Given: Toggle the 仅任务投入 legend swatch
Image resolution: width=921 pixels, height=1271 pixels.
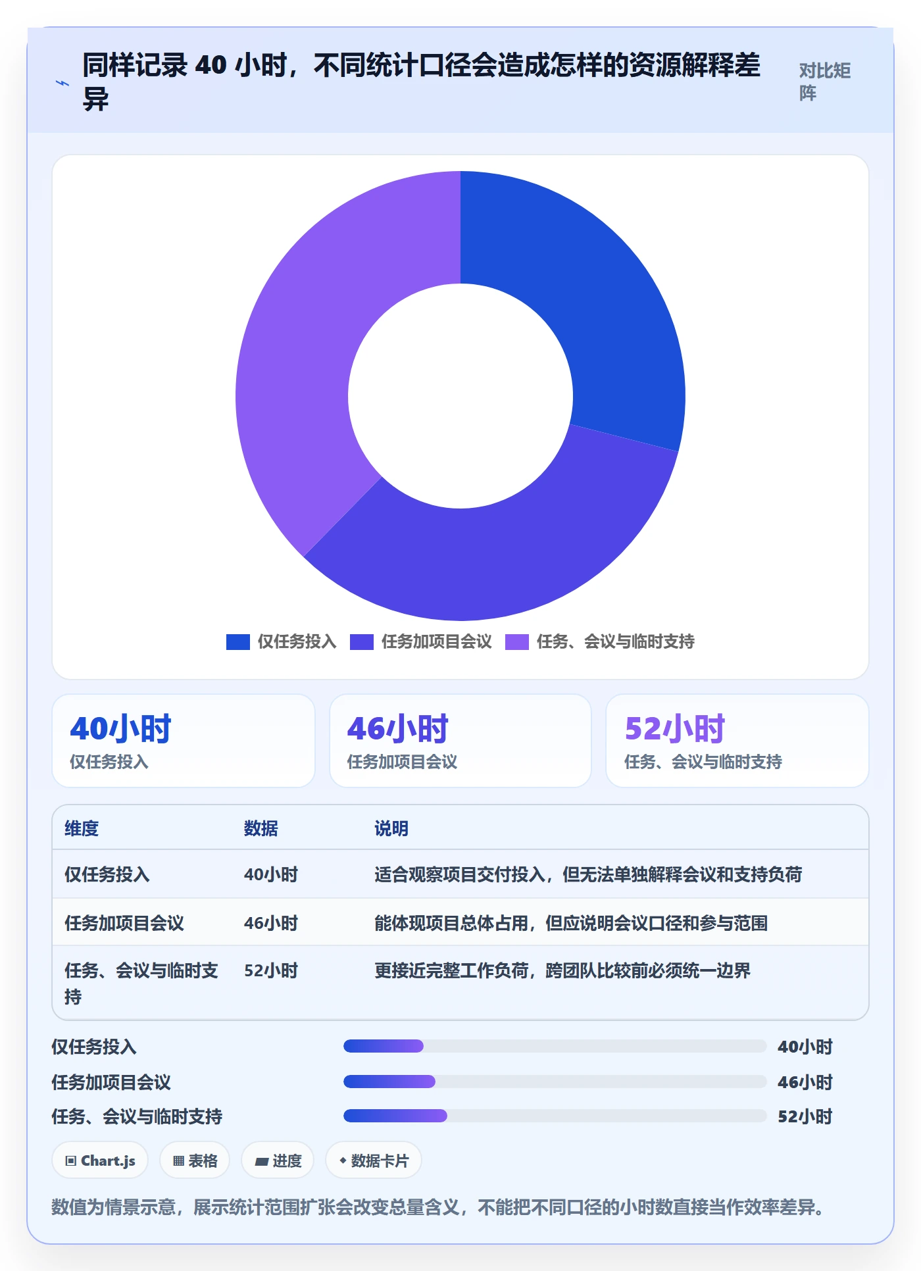Looking at the screenshot, I should 237,641.
